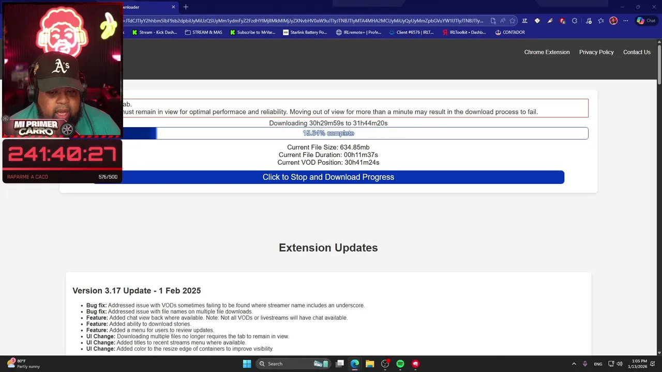Screen dimensions: 662x372
Task: Open the music-note media control icon
Action: click(588, 21)
